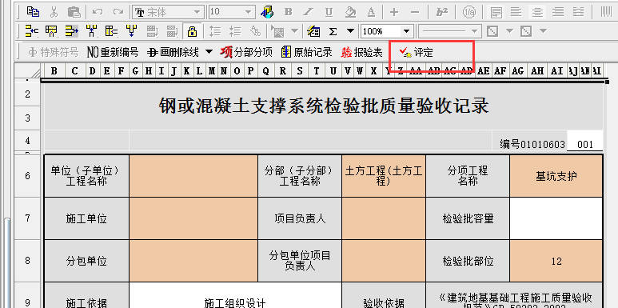This screenshot has height=308, width=618.
Task: Click the 报验表 inspection form icon
Action: 362,52
